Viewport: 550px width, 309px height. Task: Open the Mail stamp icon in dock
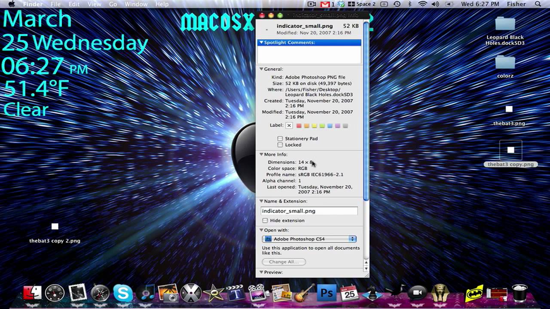[77, 293]
